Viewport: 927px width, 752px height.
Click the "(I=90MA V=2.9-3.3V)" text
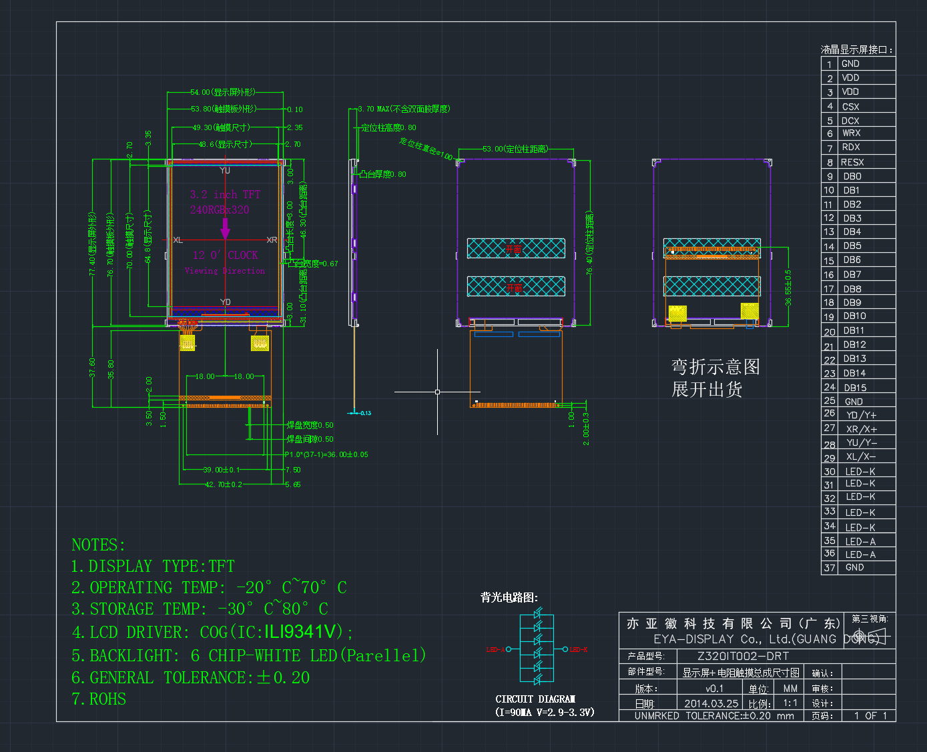click(x=545, y=712)
